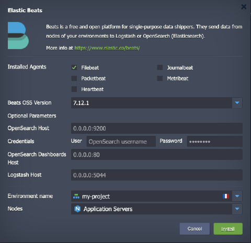
Task: Click the Install button
Action: pos(228,229)
